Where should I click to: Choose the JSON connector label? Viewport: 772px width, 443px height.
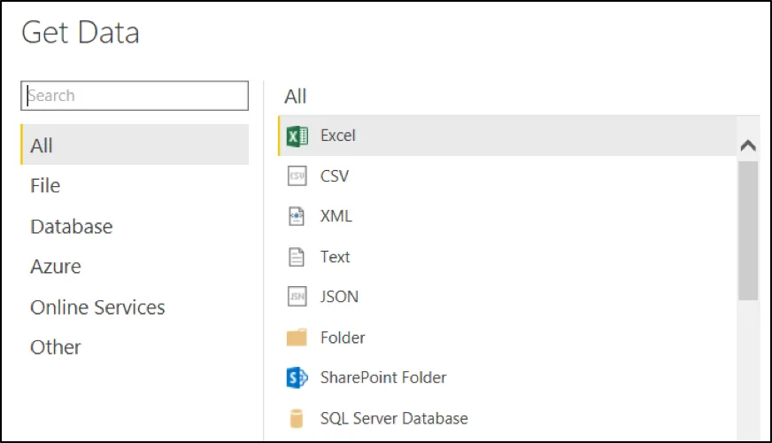(x=339, y=297)
